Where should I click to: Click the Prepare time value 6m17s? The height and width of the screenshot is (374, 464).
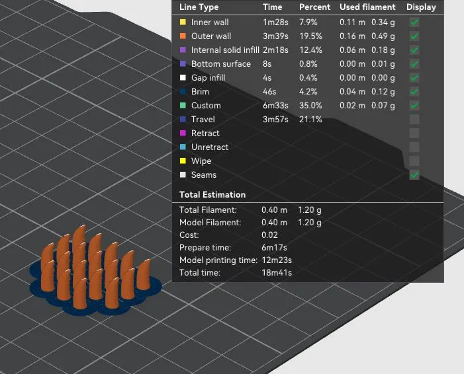(274, 248)
